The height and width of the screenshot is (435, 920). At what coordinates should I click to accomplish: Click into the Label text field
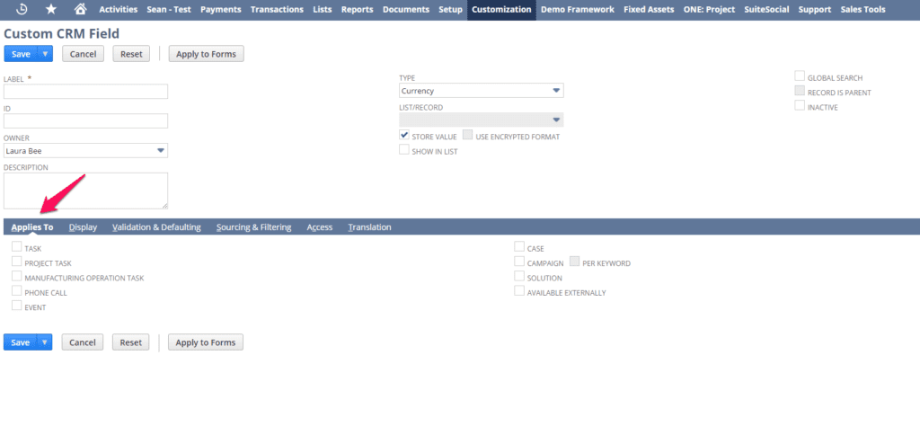pos(85,92)
